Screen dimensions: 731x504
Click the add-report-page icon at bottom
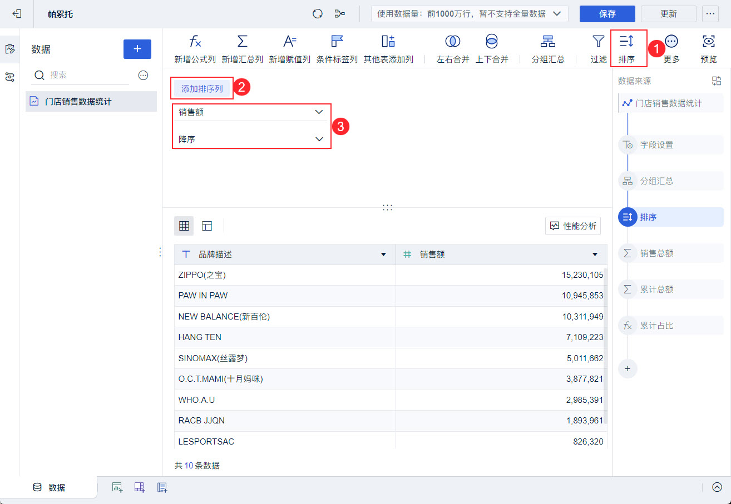click(x=162, y=487)
